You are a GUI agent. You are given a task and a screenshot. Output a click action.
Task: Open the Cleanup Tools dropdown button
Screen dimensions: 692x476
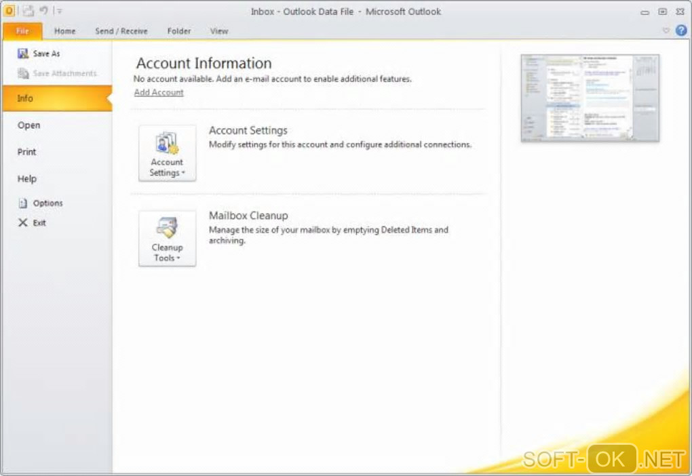168,238
